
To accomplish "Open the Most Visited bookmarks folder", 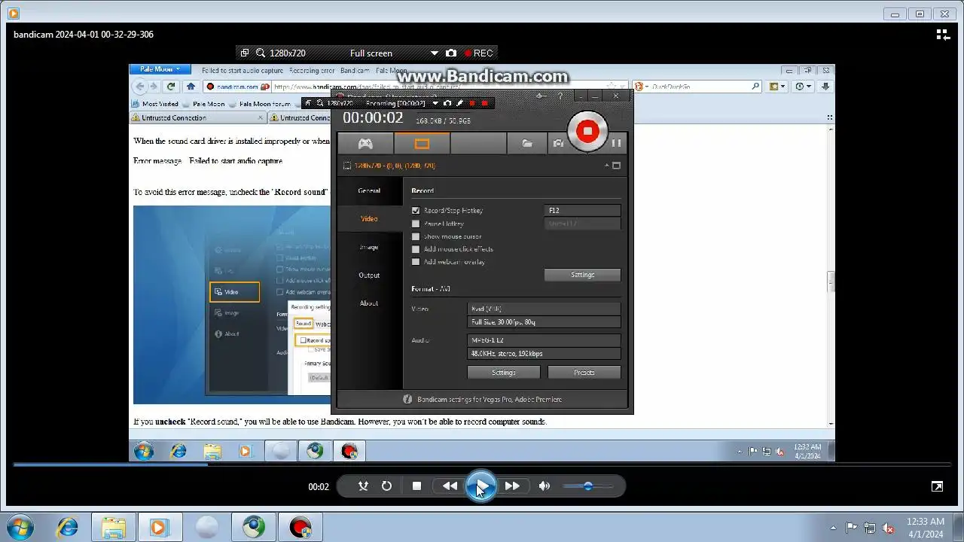I will (x=155, y=104).
